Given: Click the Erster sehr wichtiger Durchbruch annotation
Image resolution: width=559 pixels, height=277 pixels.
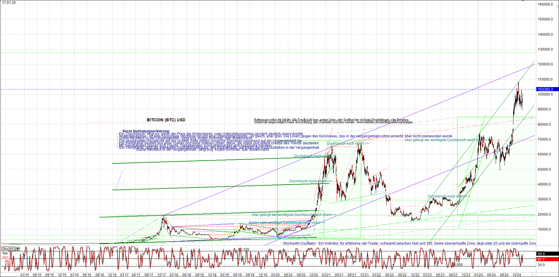Looking at the screenshot, I should coord(287,223).
